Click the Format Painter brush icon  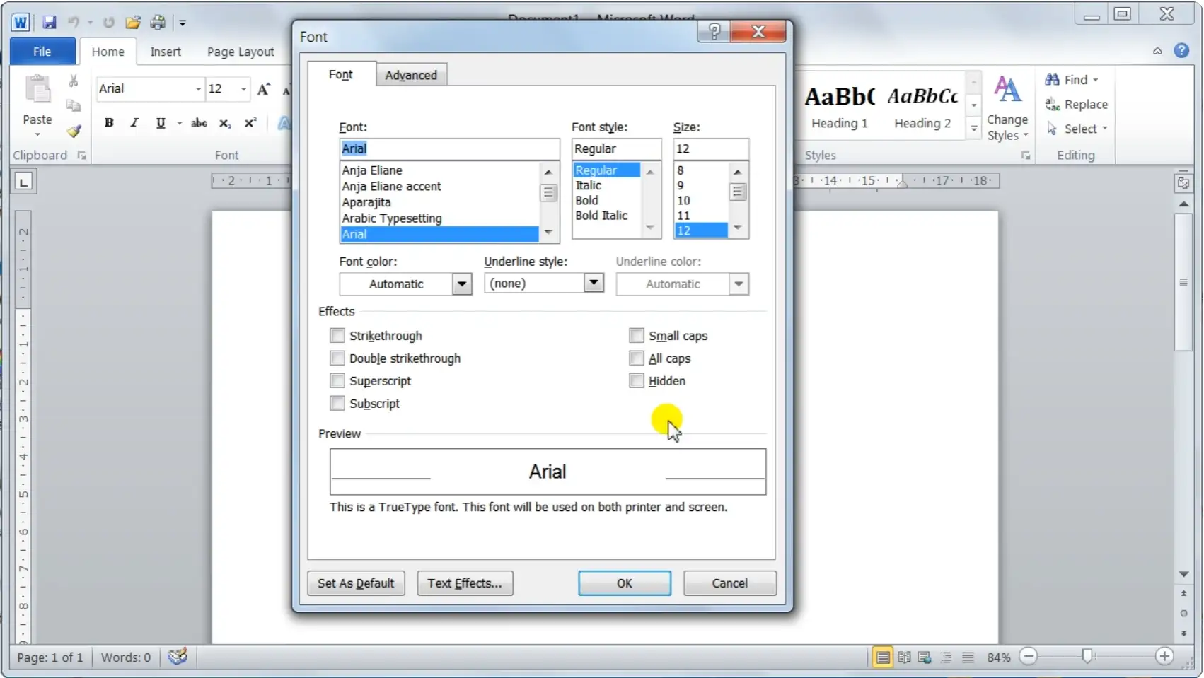click(74, 131)
